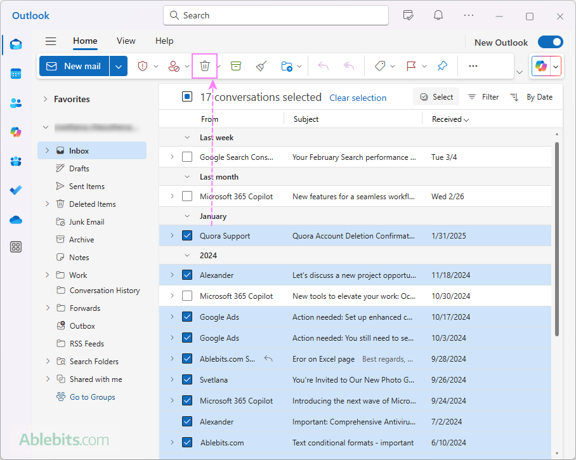
Task: Uncheck Google Ads 10/17/2024 message
Action: pos(187,317)
